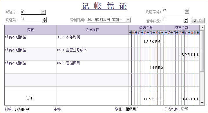This screenshot has width=208, height=113.
Task: Decrease 凭证序号 with the down spinner
Action: tap(187, 12)
